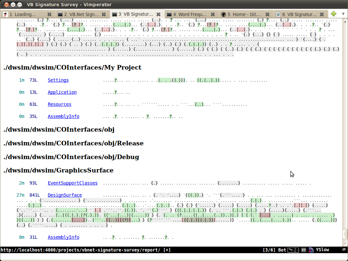
Task: Click the 841L line count for DesignSurface
Action: 35,195
